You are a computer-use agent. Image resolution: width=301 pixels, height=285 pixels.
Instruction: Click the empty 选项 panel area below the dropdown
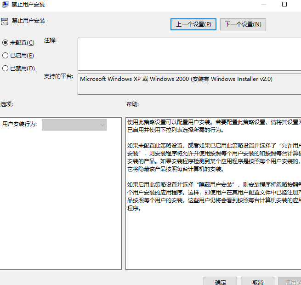61,198
